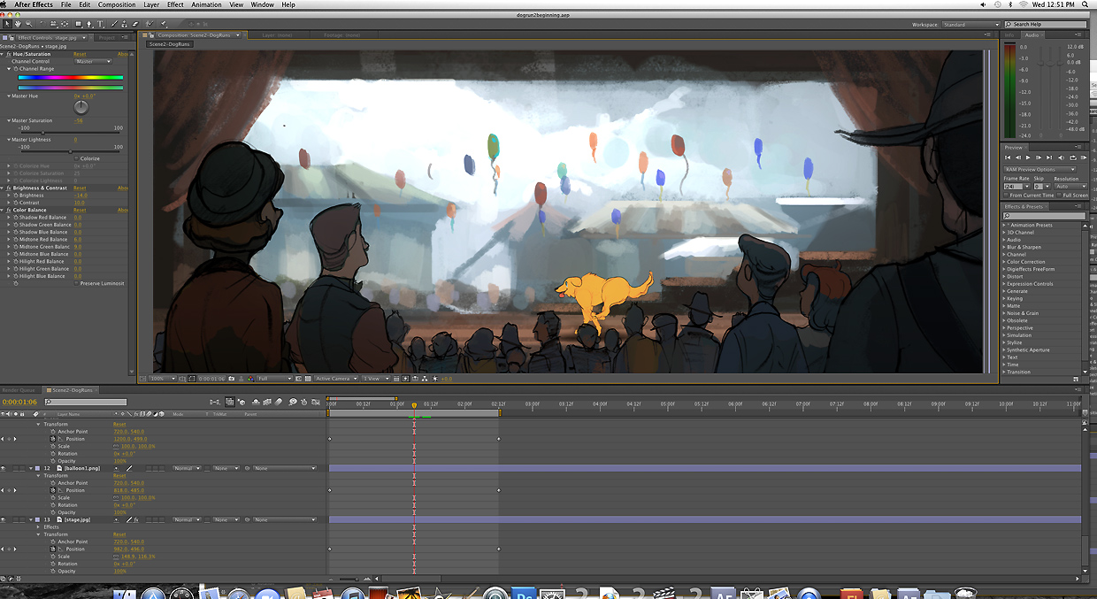Play the preview in Preview panel

pyautogui.click(x=1028, y=157)
